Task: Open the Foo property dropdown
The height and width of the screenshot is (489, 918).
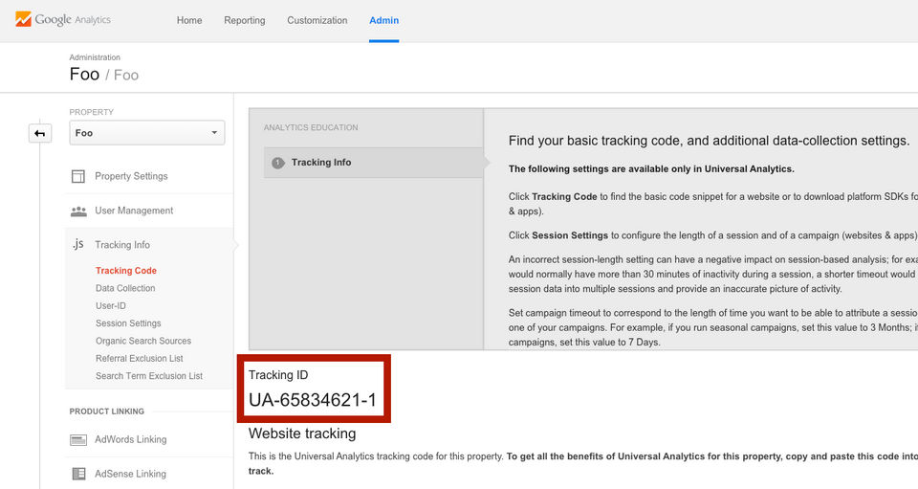Action: pos(147,133)
